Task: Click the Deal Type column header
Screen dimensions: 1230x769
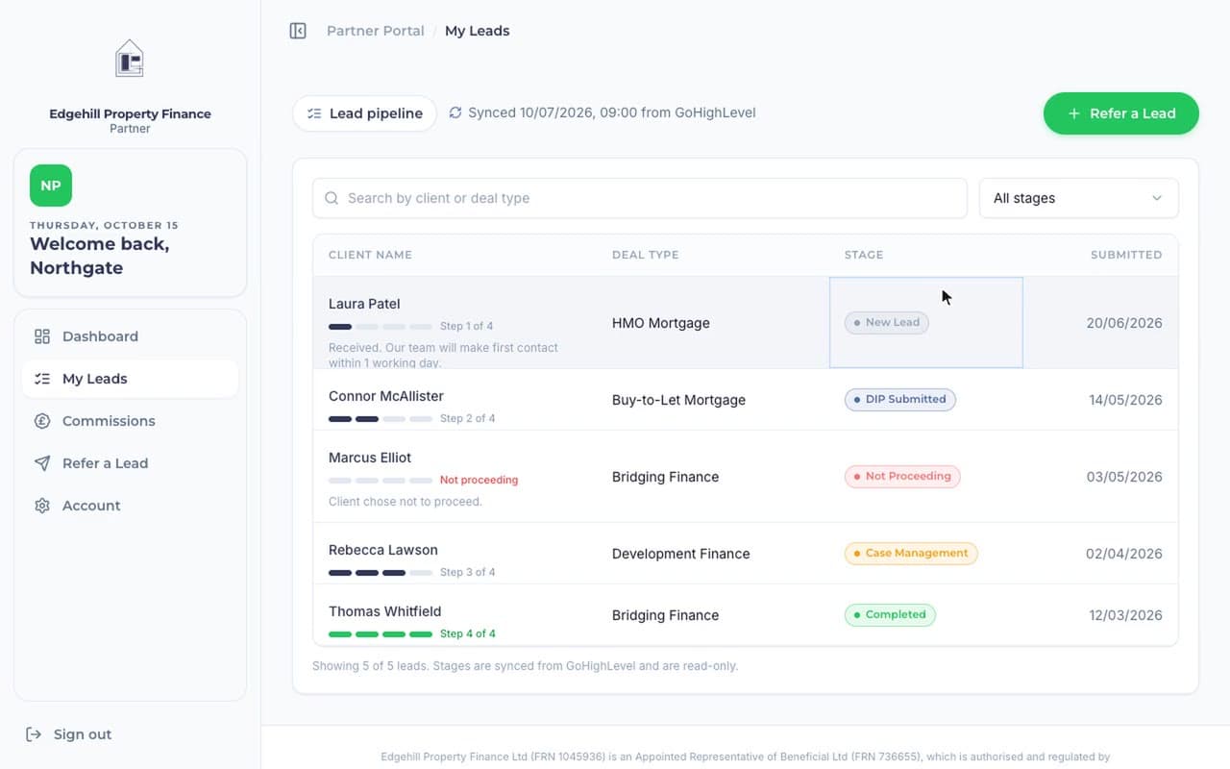Action: point(646,255)
